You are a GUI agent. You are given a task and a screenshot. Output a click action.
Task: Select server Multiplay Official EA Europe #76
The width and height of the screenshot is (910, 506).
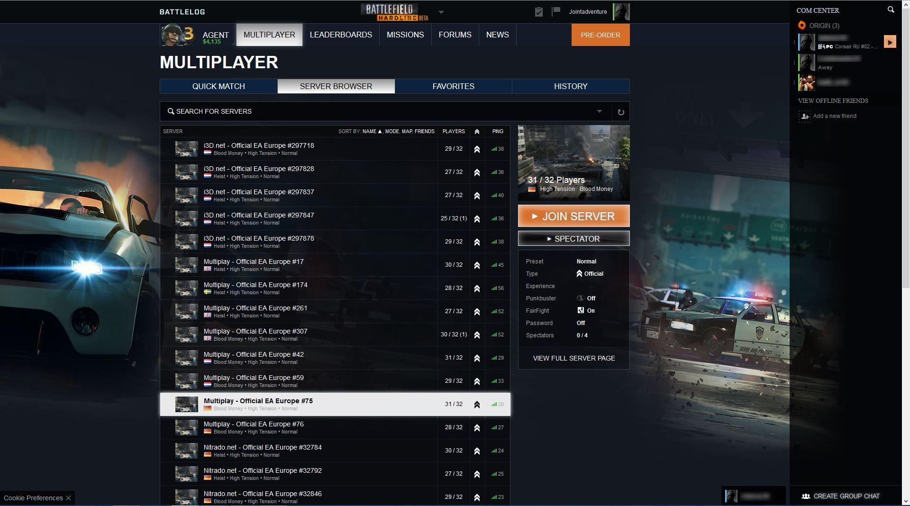pos(335,427)
